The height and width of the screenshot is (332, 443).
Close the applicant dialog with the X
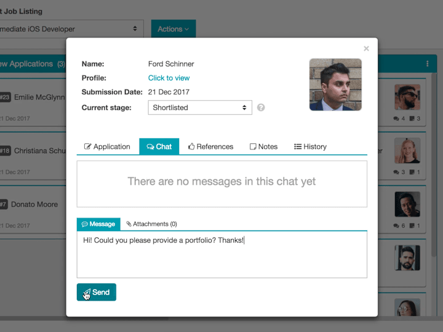tap(366, 49)
